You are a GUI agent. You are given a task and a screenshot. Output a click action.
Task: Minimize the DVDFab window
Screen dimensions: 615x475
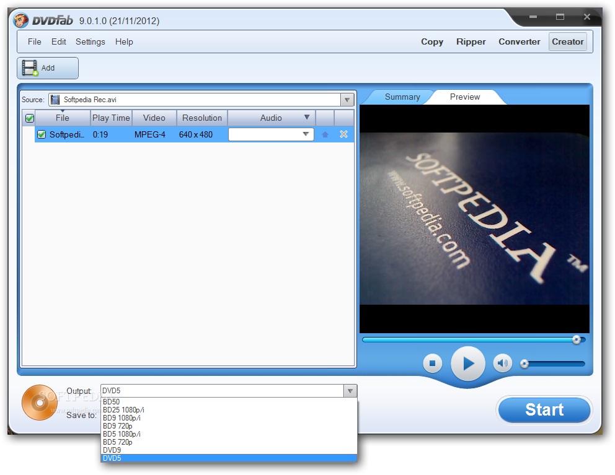pos(533,17)
